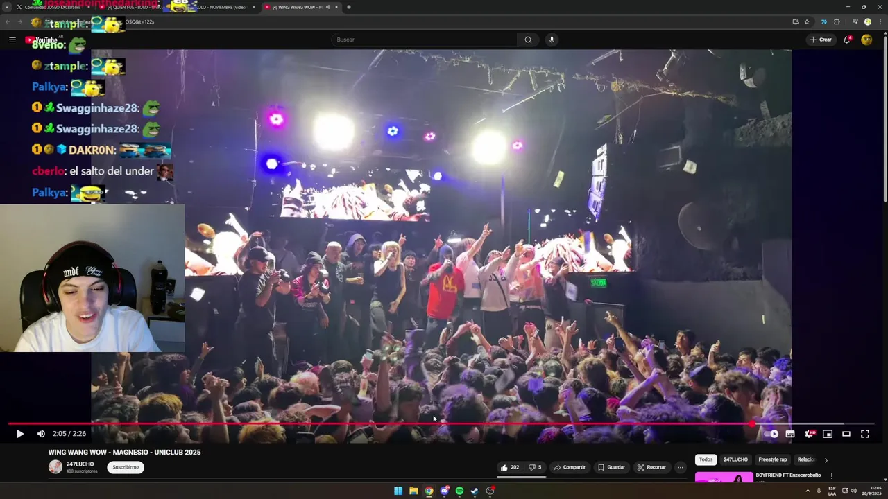Screen dimensions: 888x499
Task: Toggle the autoplay switch in player controls
Action: point(771,434)
